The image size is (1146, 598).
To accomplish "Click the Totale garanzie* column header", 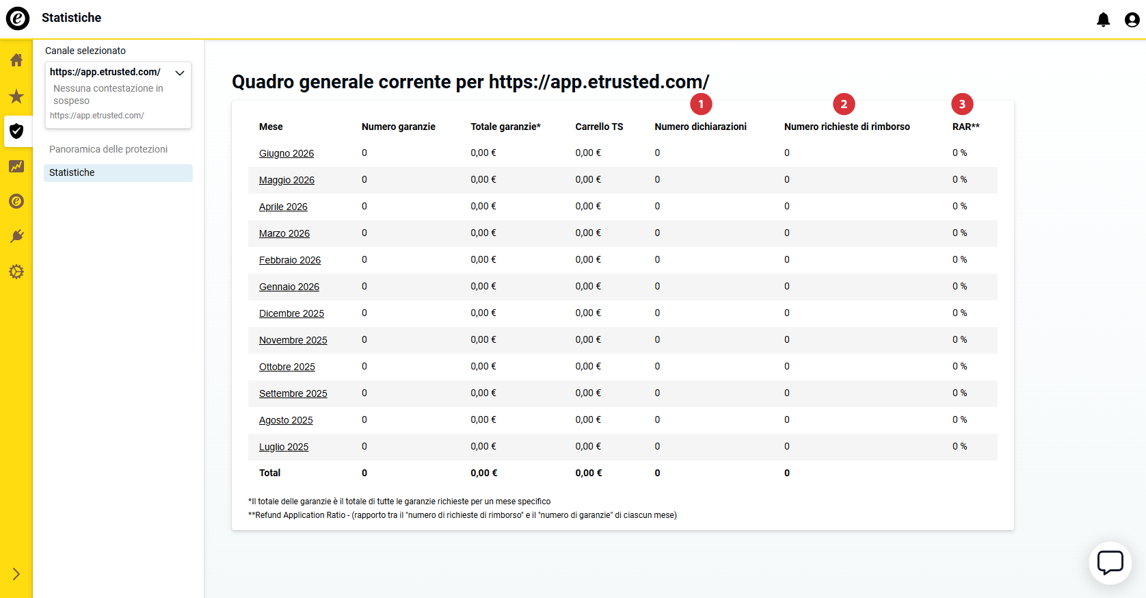I will 505,127.
